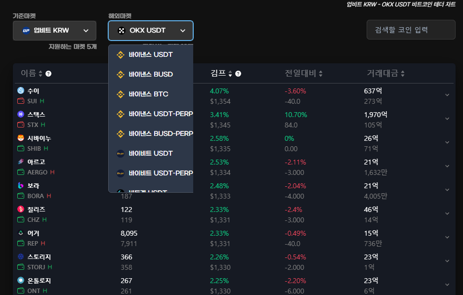Click the green wallet icon beside BORA
Screen dimensions: 463x295
(x=21, y=196)
